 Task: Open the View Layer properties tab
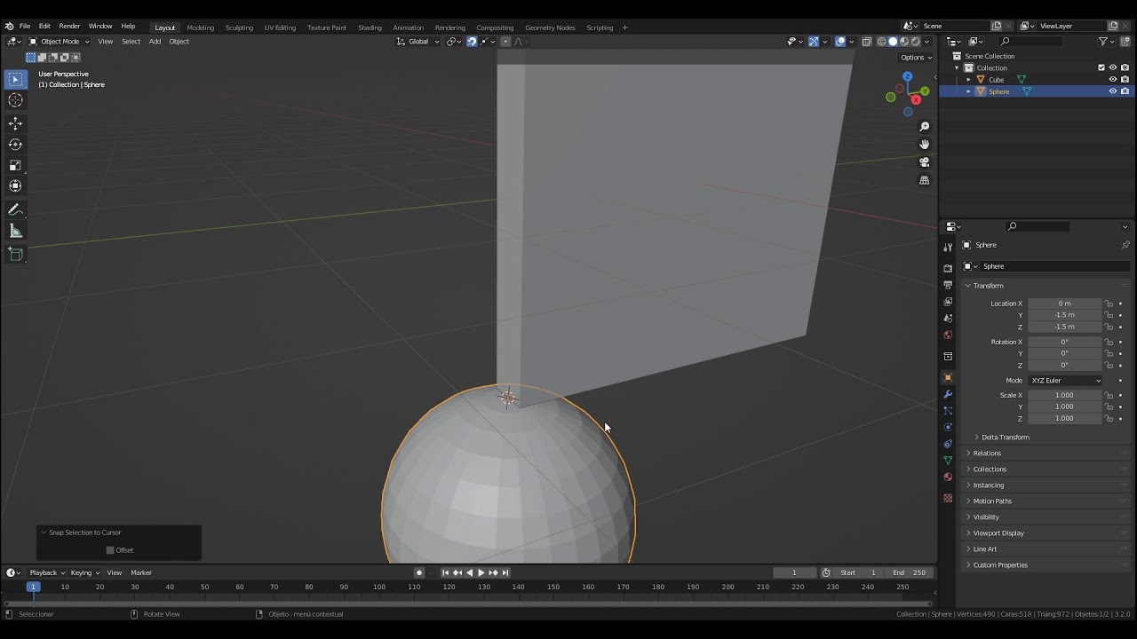pyautogui.click(x=948, y=302)
